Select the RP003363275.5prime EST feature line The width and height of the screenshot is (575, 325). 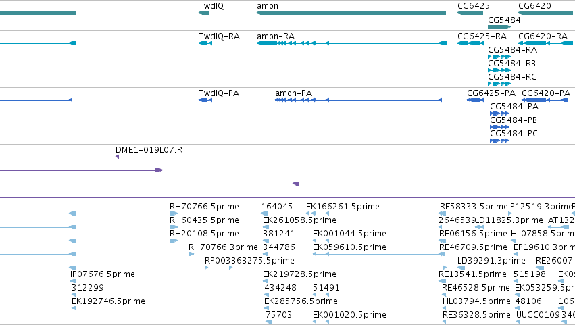[326, 268]
